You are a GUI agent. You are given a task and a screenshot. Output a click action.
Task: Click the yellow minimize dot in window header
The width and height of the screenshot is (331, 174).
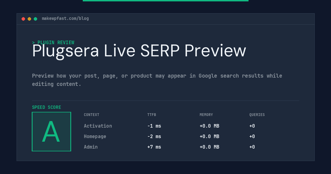pyautogui.click(x=29, y=19)
